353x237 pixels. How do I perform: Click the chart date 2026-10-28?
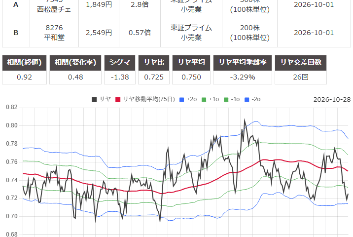point(332,99)
